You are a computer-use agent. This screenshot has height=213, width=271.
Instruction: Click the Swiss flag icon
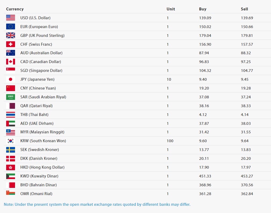tap(10, 44)
